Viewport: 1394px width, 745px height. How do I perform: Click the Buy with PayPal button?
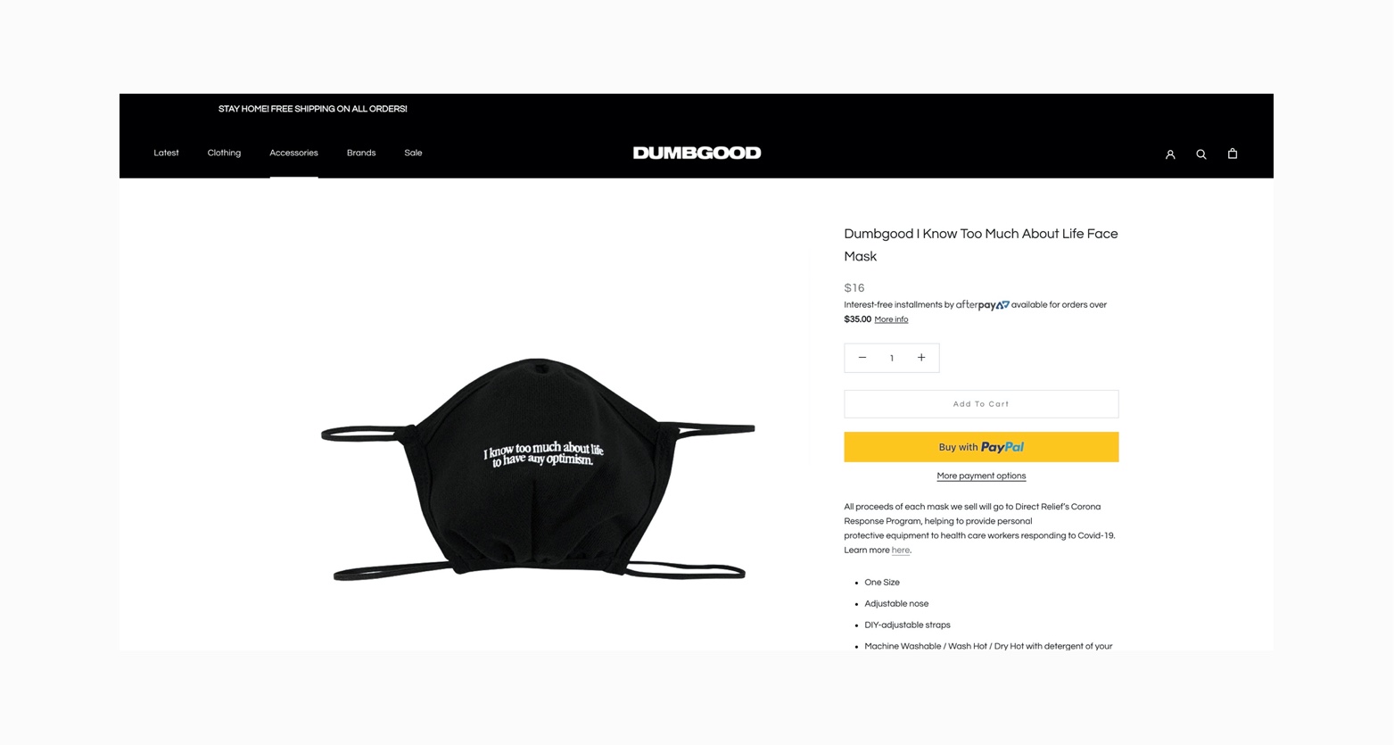(981, 447)
